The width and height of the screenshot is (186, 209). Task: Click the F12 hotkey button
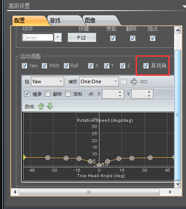(x=82, y=38)
